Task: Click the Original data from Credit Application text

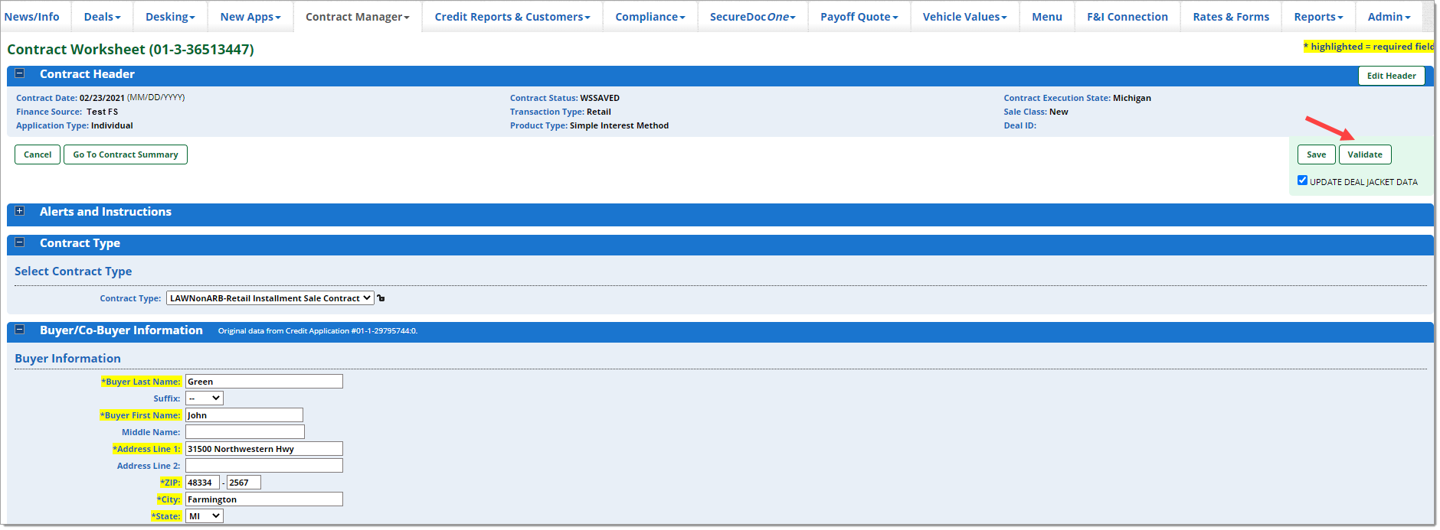Action: pyautogui.click(x=317, y=331)
